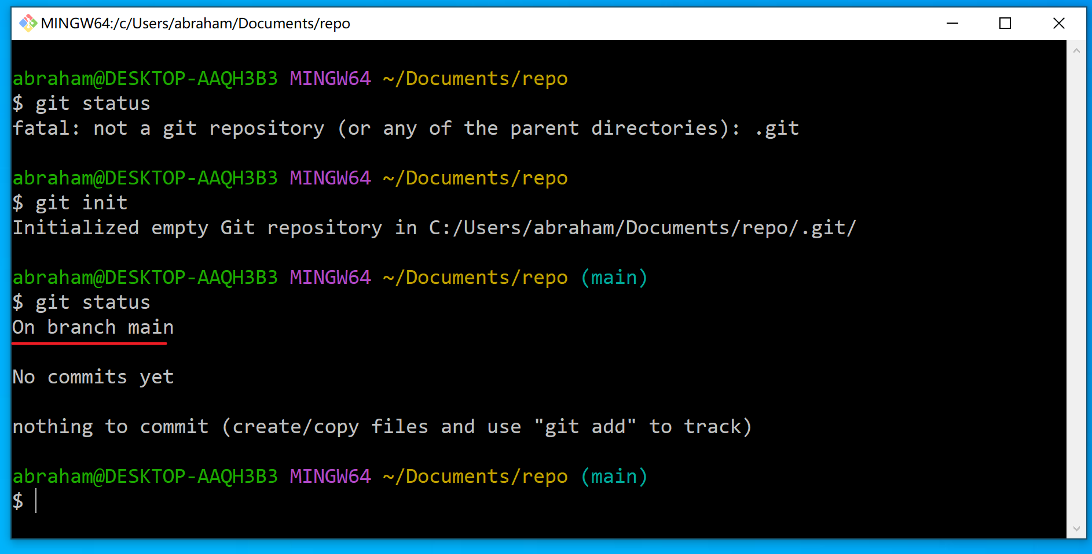Click the 'Initialized empty Git repository' output line
Image resolution: width=1092 pixels, height=554 pixels.
pos(434,227)
